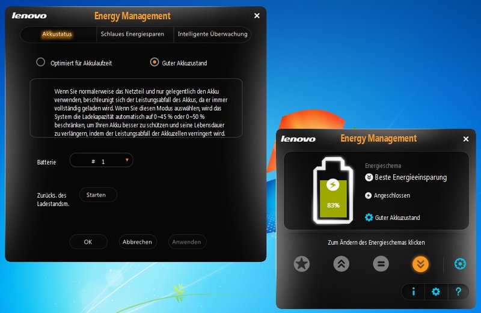Viewport: 481px width, 313px height.
Task: Select the star favorite energy plan icon
Action: tap(302, 264)
